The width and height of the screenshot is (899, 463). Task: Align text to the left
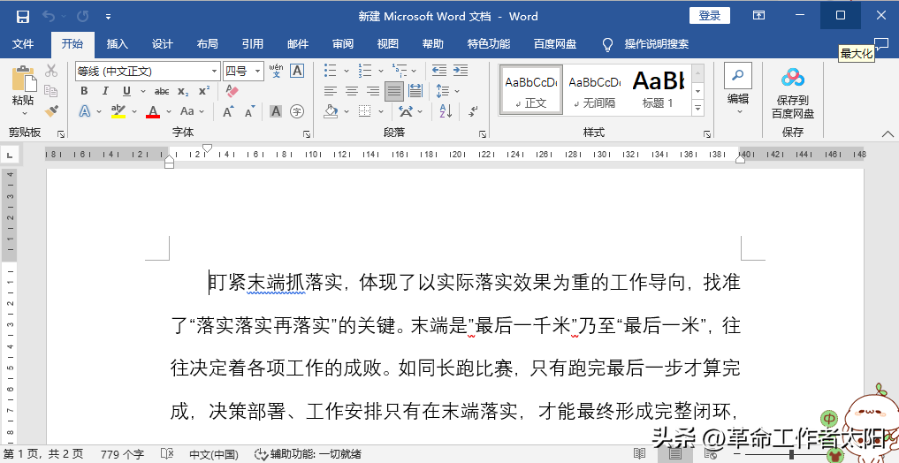331,91
